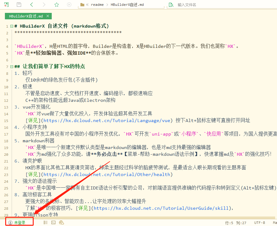This screenshot has width=277, height=226.
Task: Click the Other/health URL on line 23
Action: (107, 174)
